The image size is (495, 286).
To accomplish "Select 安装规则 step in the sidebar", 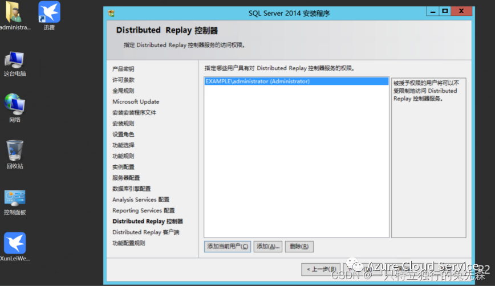I will tap(123, 123).
